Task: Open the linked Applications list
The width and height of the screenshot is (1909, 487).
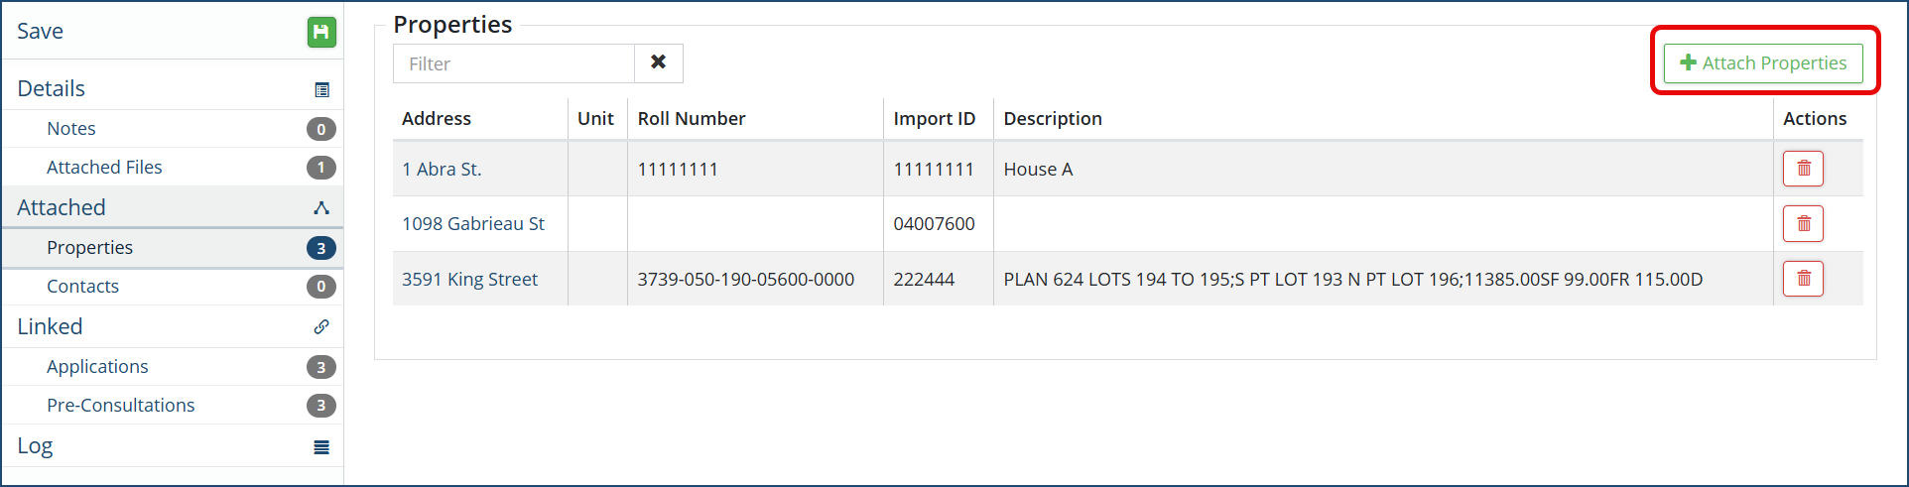Action: pyautogui.click(x=97, y=367)
